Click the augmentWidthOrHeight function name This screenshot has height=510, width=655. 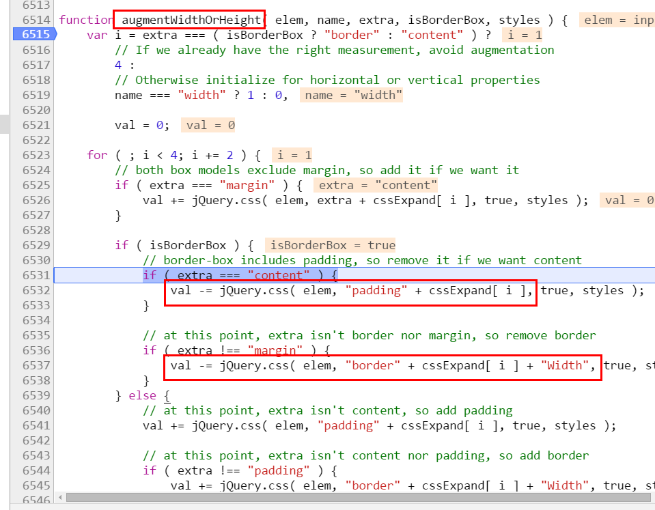188,20
